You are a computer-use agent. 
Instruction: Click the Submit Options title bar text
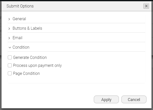click(20, 6)
